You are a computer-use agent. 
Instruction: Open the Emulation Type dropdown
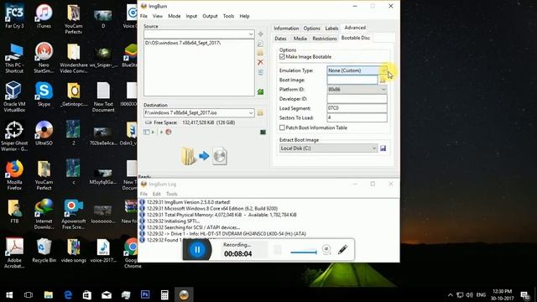(x=383, y=70)
